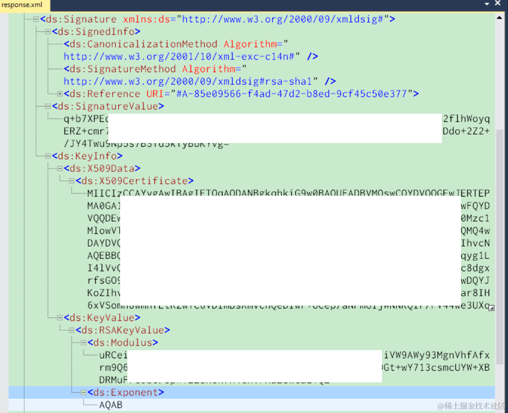The width and height of the screenshot is (508, 413).
Task: Select the ds:X509Data element text
Action: coord(102,169)
